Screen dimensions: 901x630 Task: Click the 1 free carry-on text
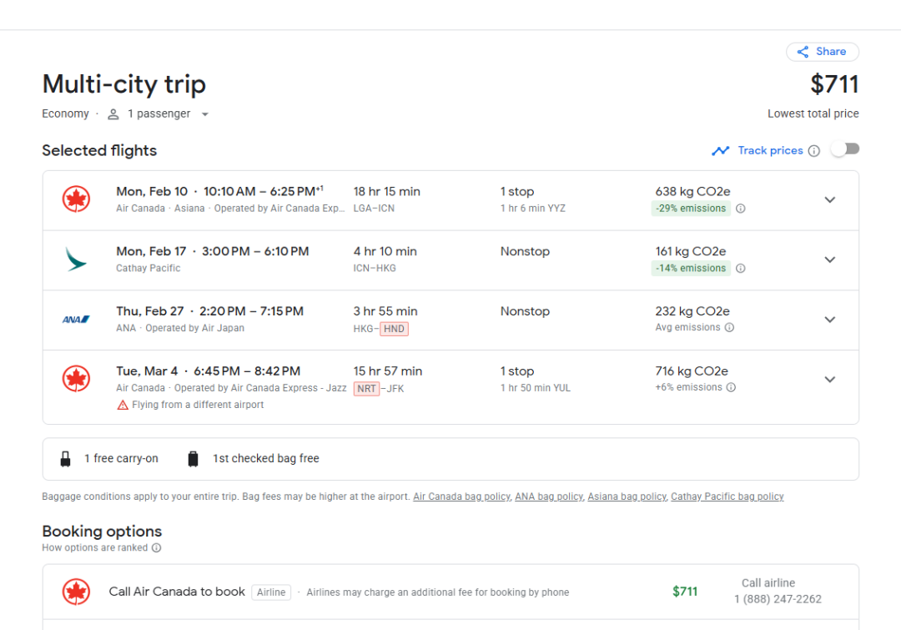coord(121,458)
